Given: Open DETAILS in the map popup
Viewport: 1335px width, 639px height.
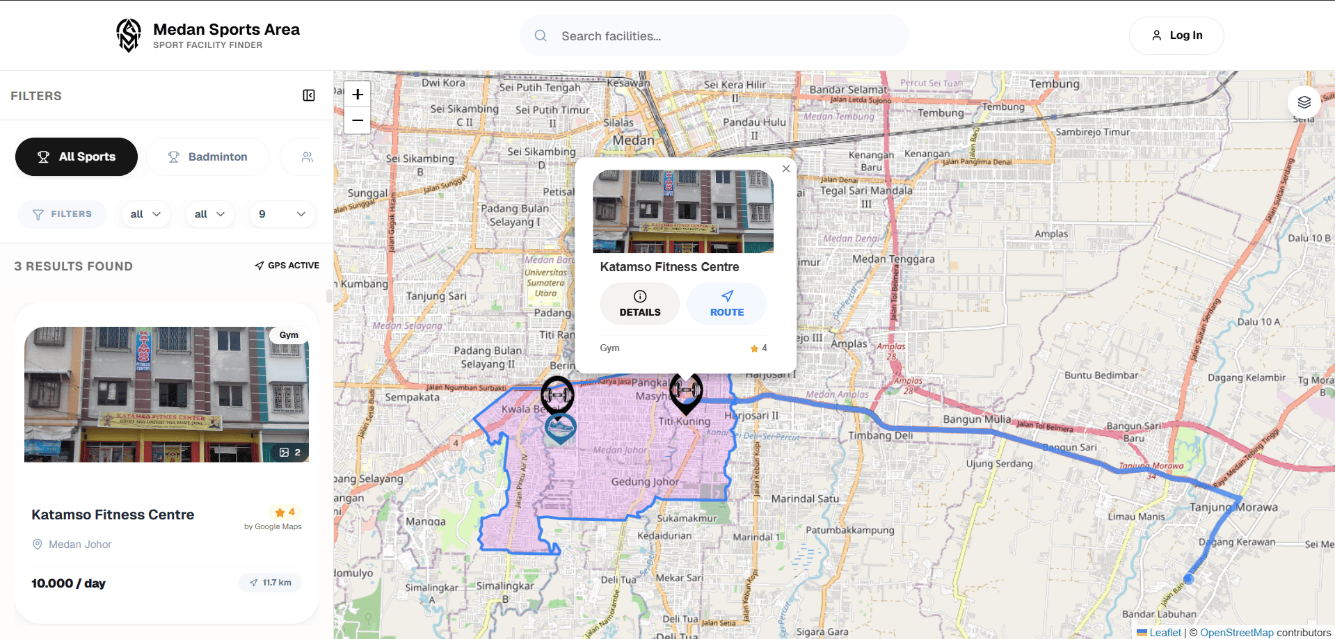Looking at the screenshot, I should tap(640, 304).
